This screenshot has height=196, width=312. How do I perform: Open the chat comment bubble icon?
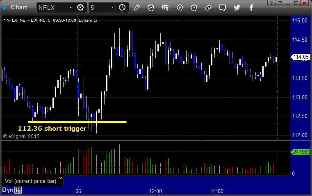click(x=223, y=7)
